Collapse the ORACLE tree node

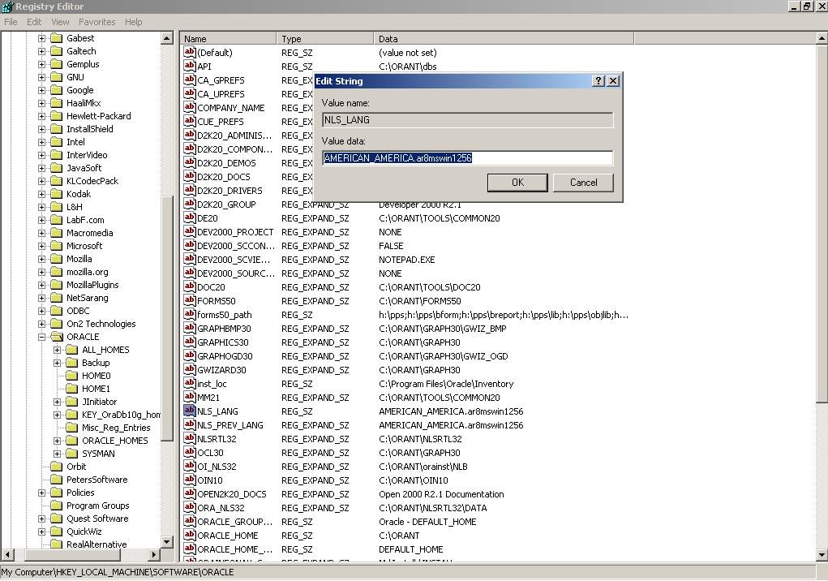click(x=42, y=337)
